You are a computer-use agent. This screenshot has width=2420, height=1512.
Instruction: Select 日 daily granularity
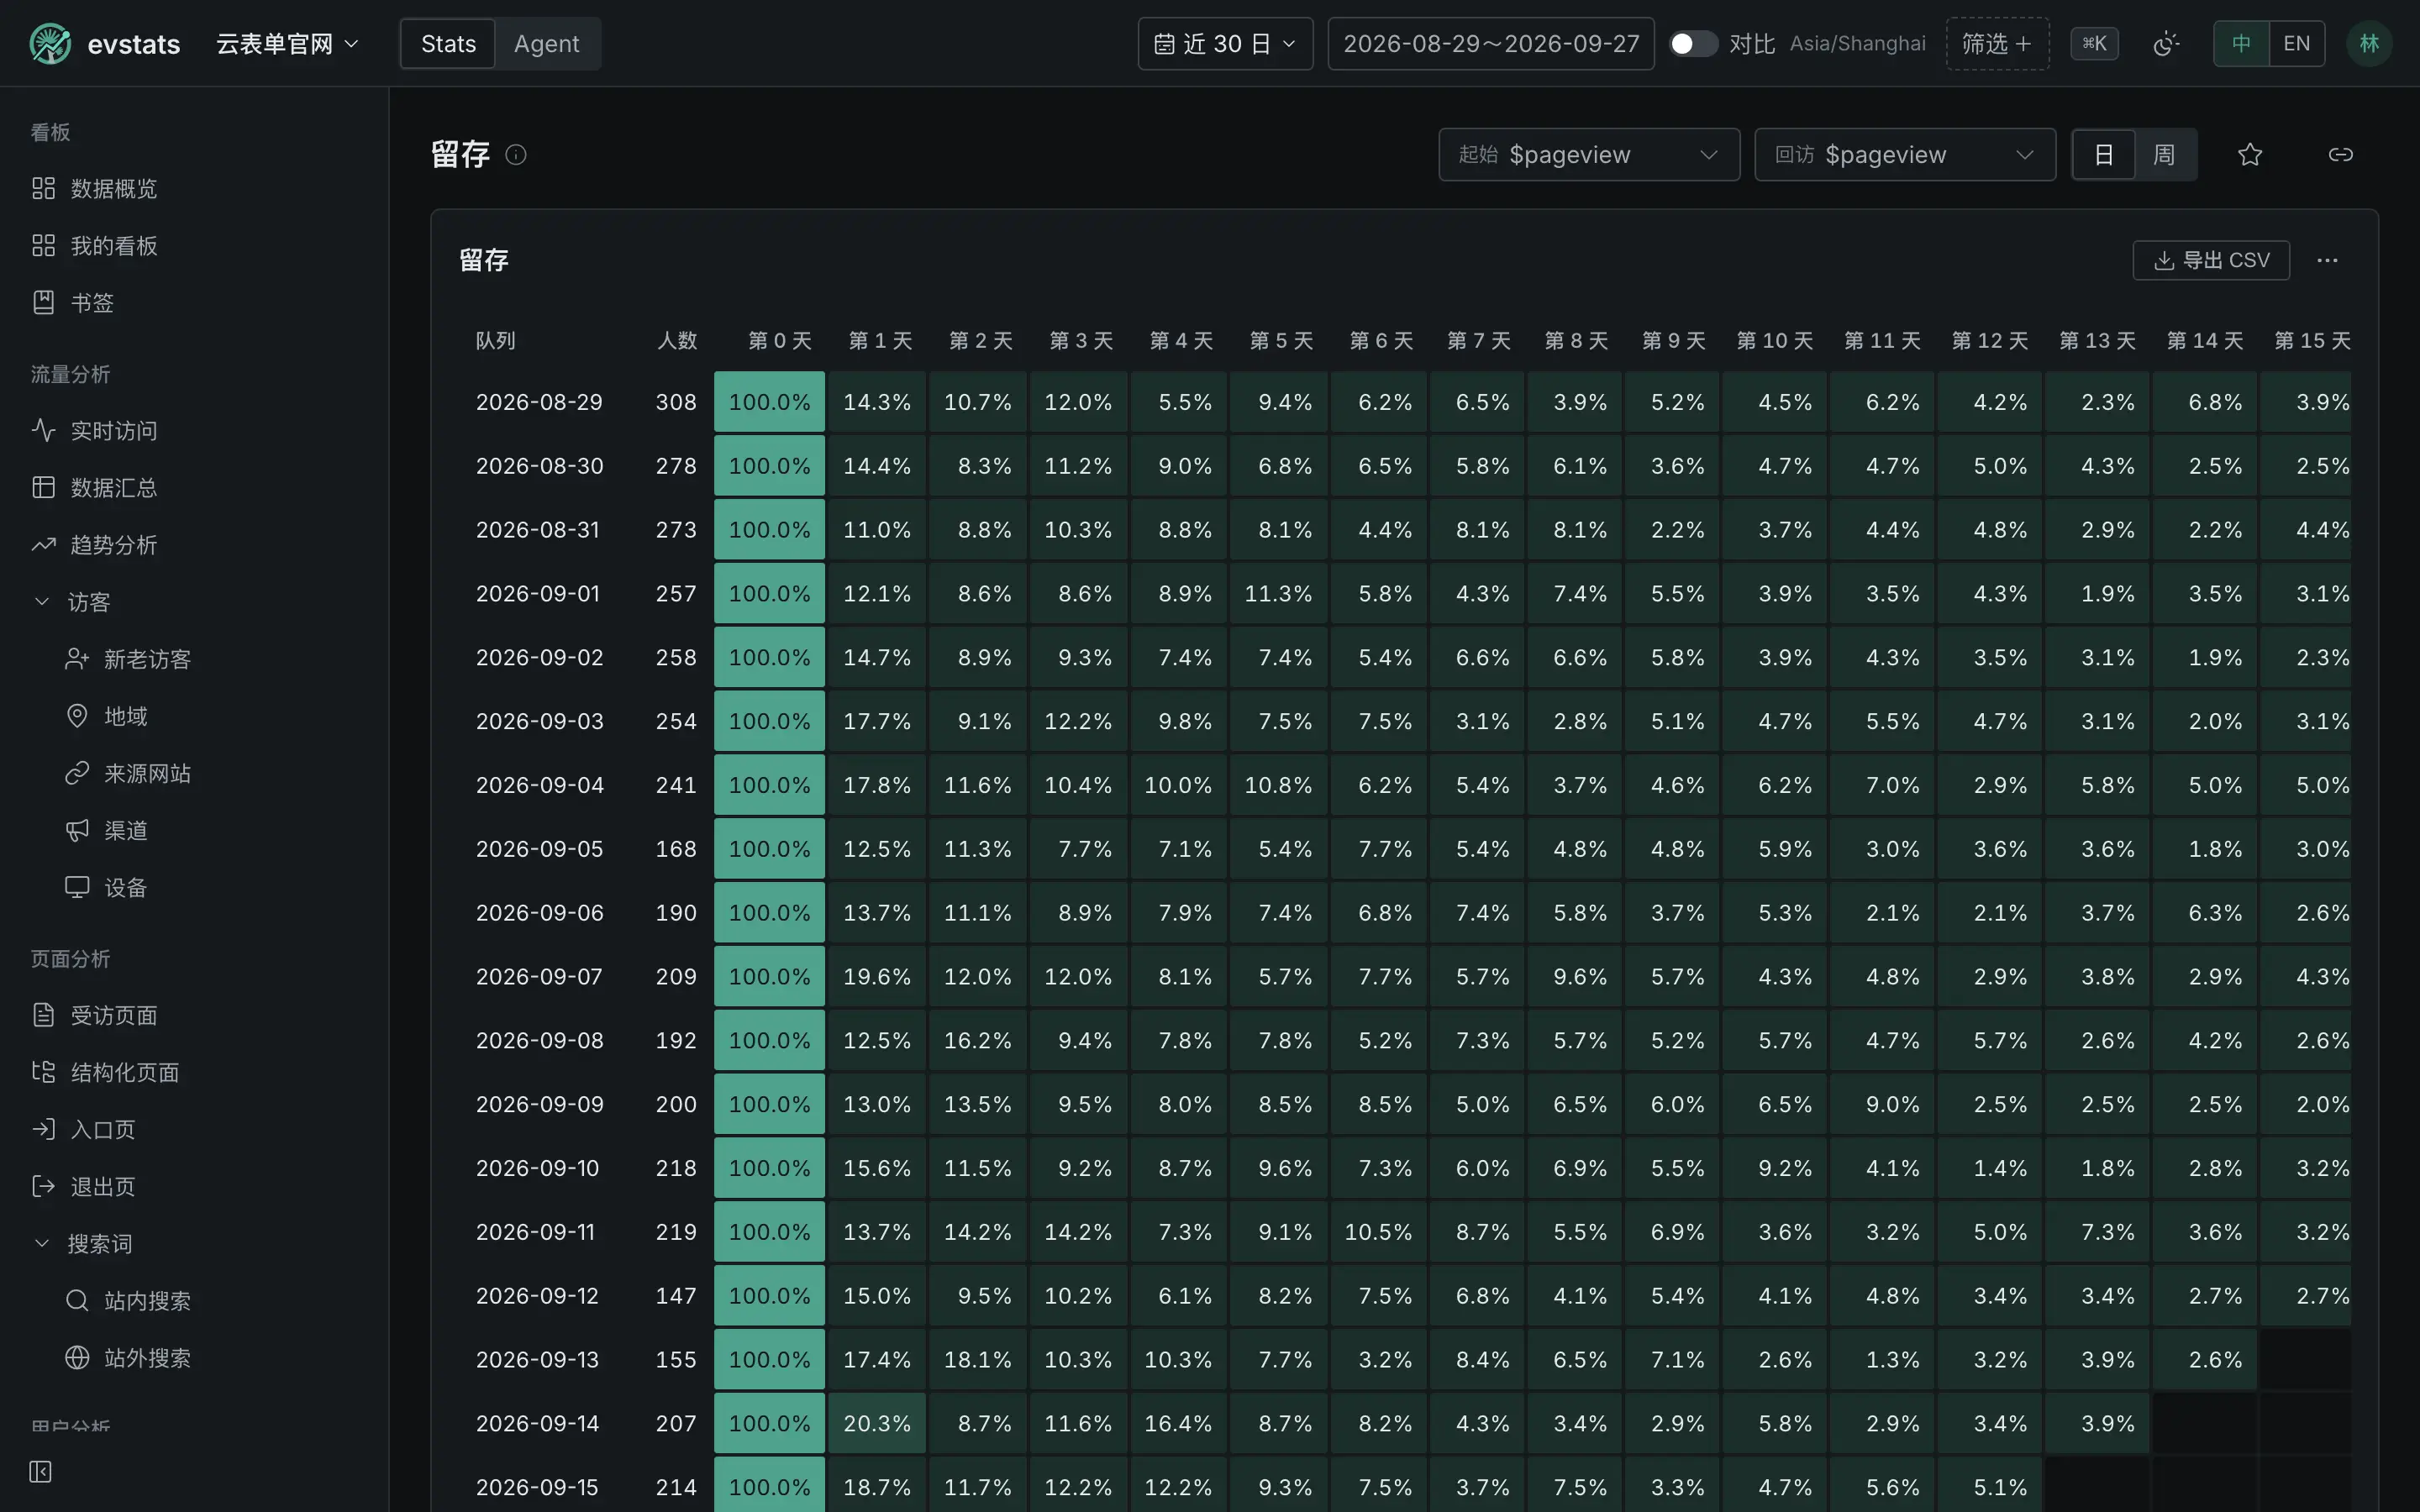[2104, 155]
